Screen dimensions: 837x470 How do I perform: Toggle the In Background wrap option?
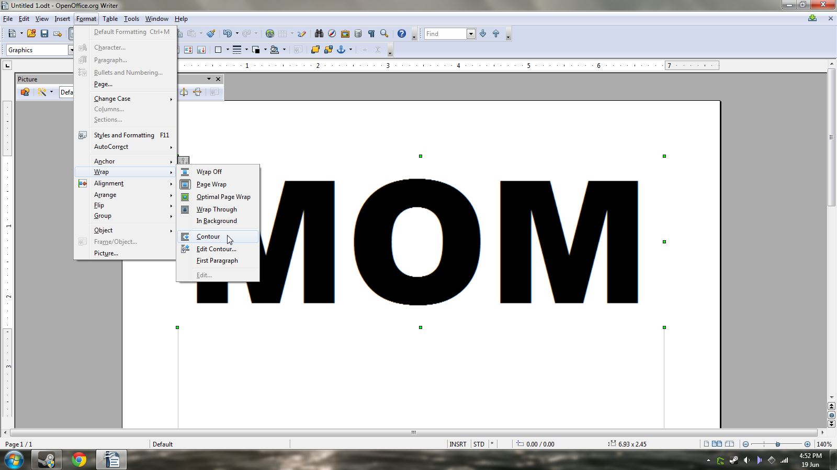pyautogui.click(x=218, y=221)
